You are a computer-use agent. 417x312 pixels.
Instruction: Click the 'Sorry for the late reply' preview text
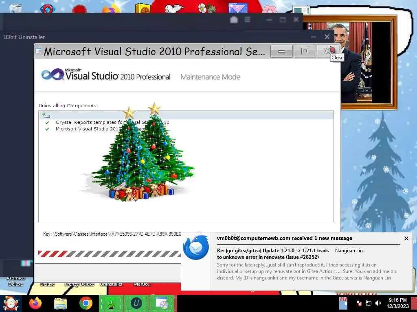tap(306, 271)
